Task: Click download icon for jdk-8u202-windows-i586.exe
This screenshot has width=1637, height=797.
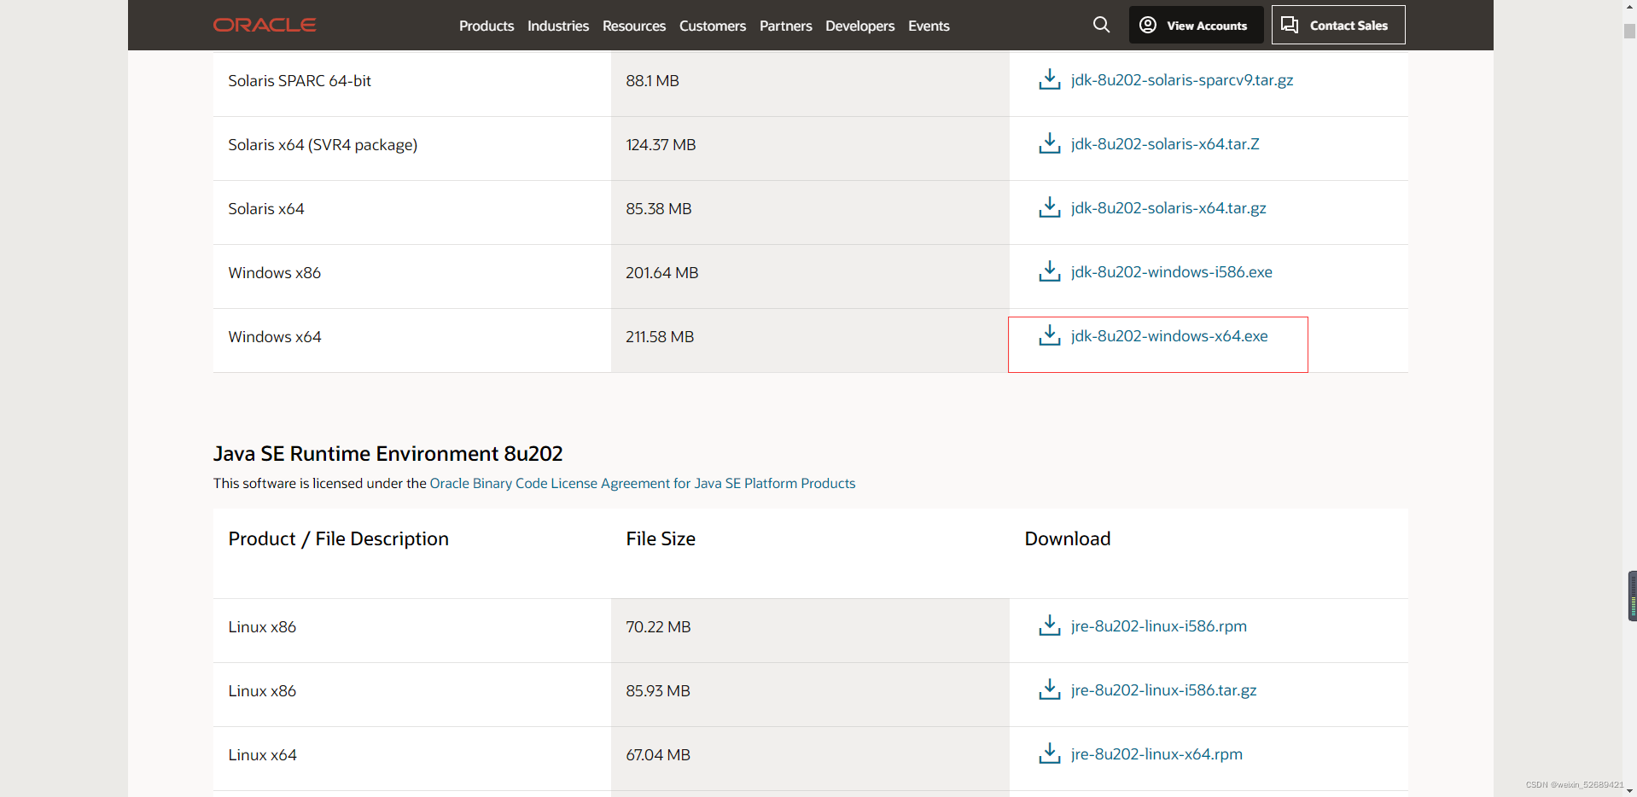Action: [x=1049, y=271]
